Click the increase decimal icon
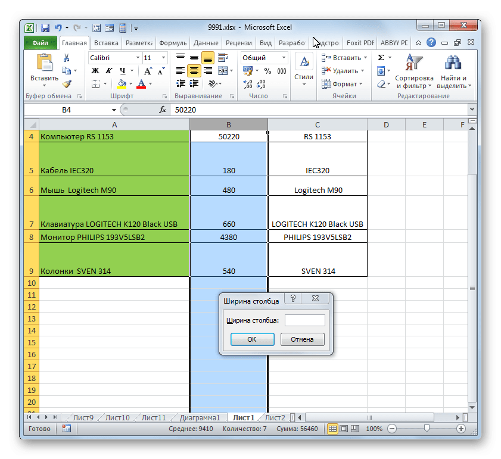The height and width of the screenshot is (459, 501). click(248, 84)
